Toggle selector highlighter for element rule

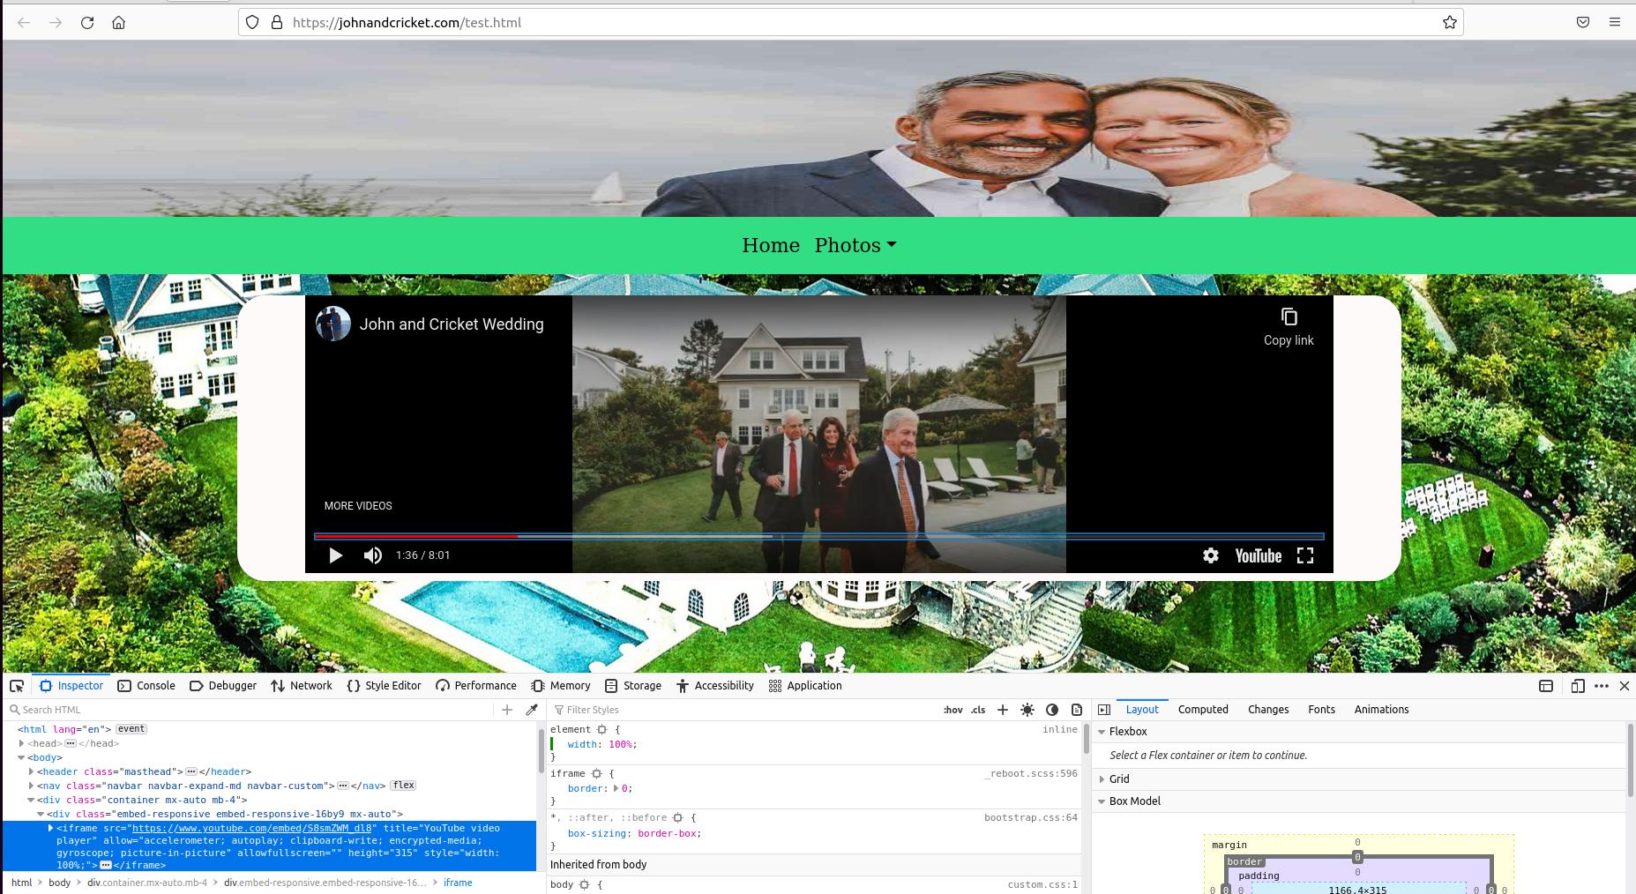[602, 730]
